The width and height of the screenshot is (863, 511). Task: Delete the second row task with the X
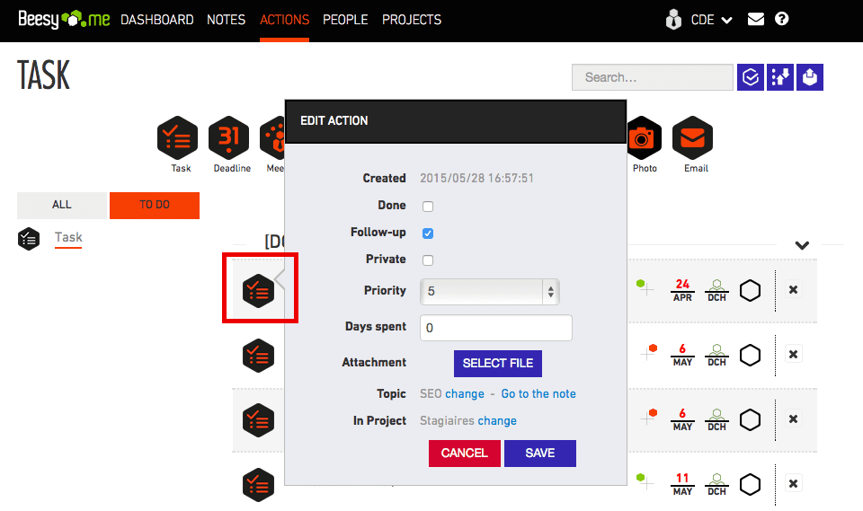[793, 354]
